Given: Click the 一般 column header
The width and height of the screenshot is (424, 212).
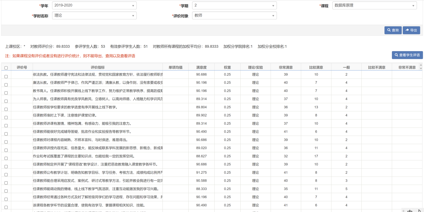Looking at the screenshot, I should coord(346,67).
